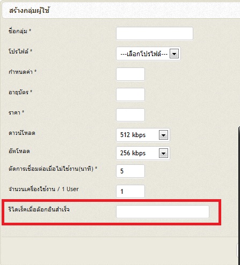Click the รีไดเร็คเมื่อล๊อกอินสำเร็จ label
This screenshot has height=265, width=240.
pos(39,209)
